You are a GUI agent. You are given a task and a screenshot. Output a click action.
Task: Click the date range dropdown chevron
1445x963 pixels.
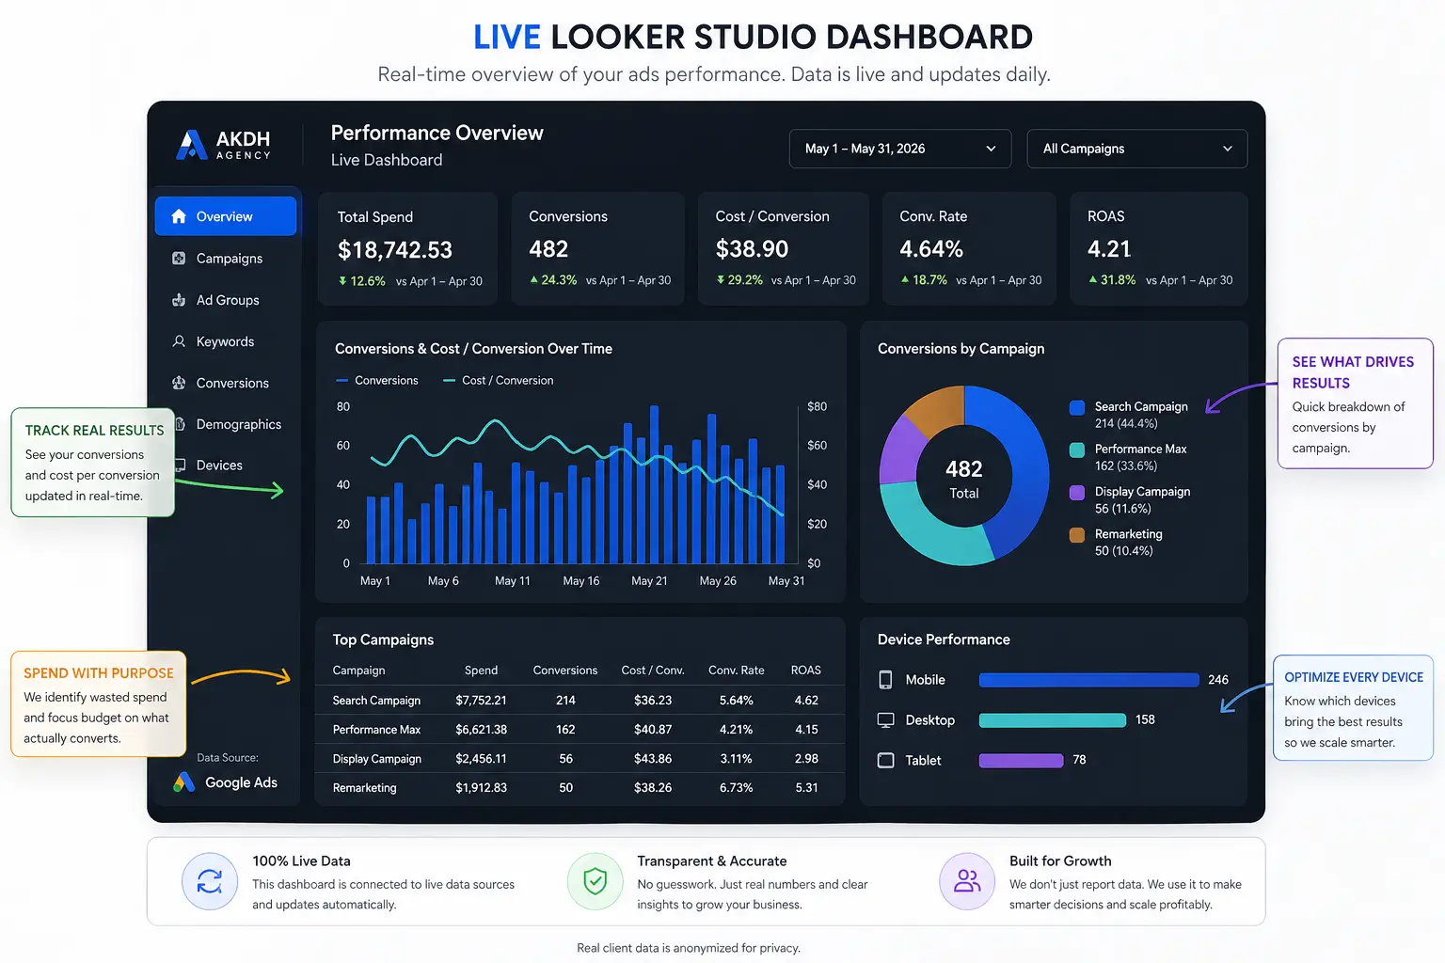991,149
